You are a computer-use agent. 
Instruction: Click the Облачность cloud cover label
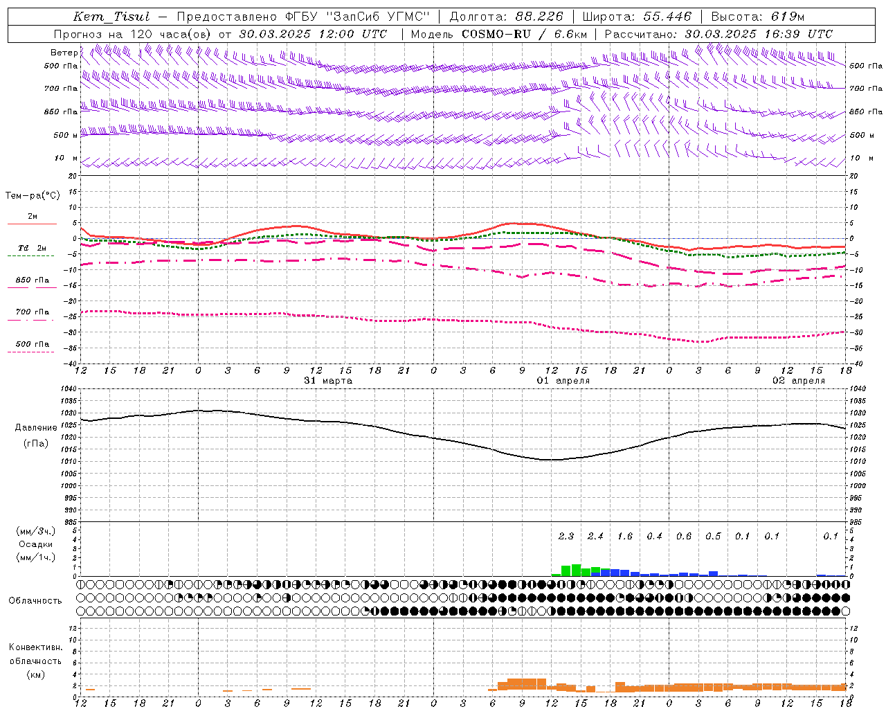(x=35, y=601)
